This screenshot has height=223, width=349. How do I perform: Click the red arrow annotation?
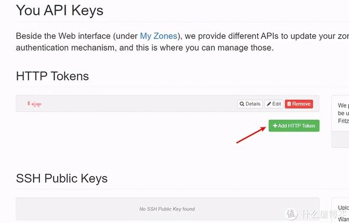(251, 135)
